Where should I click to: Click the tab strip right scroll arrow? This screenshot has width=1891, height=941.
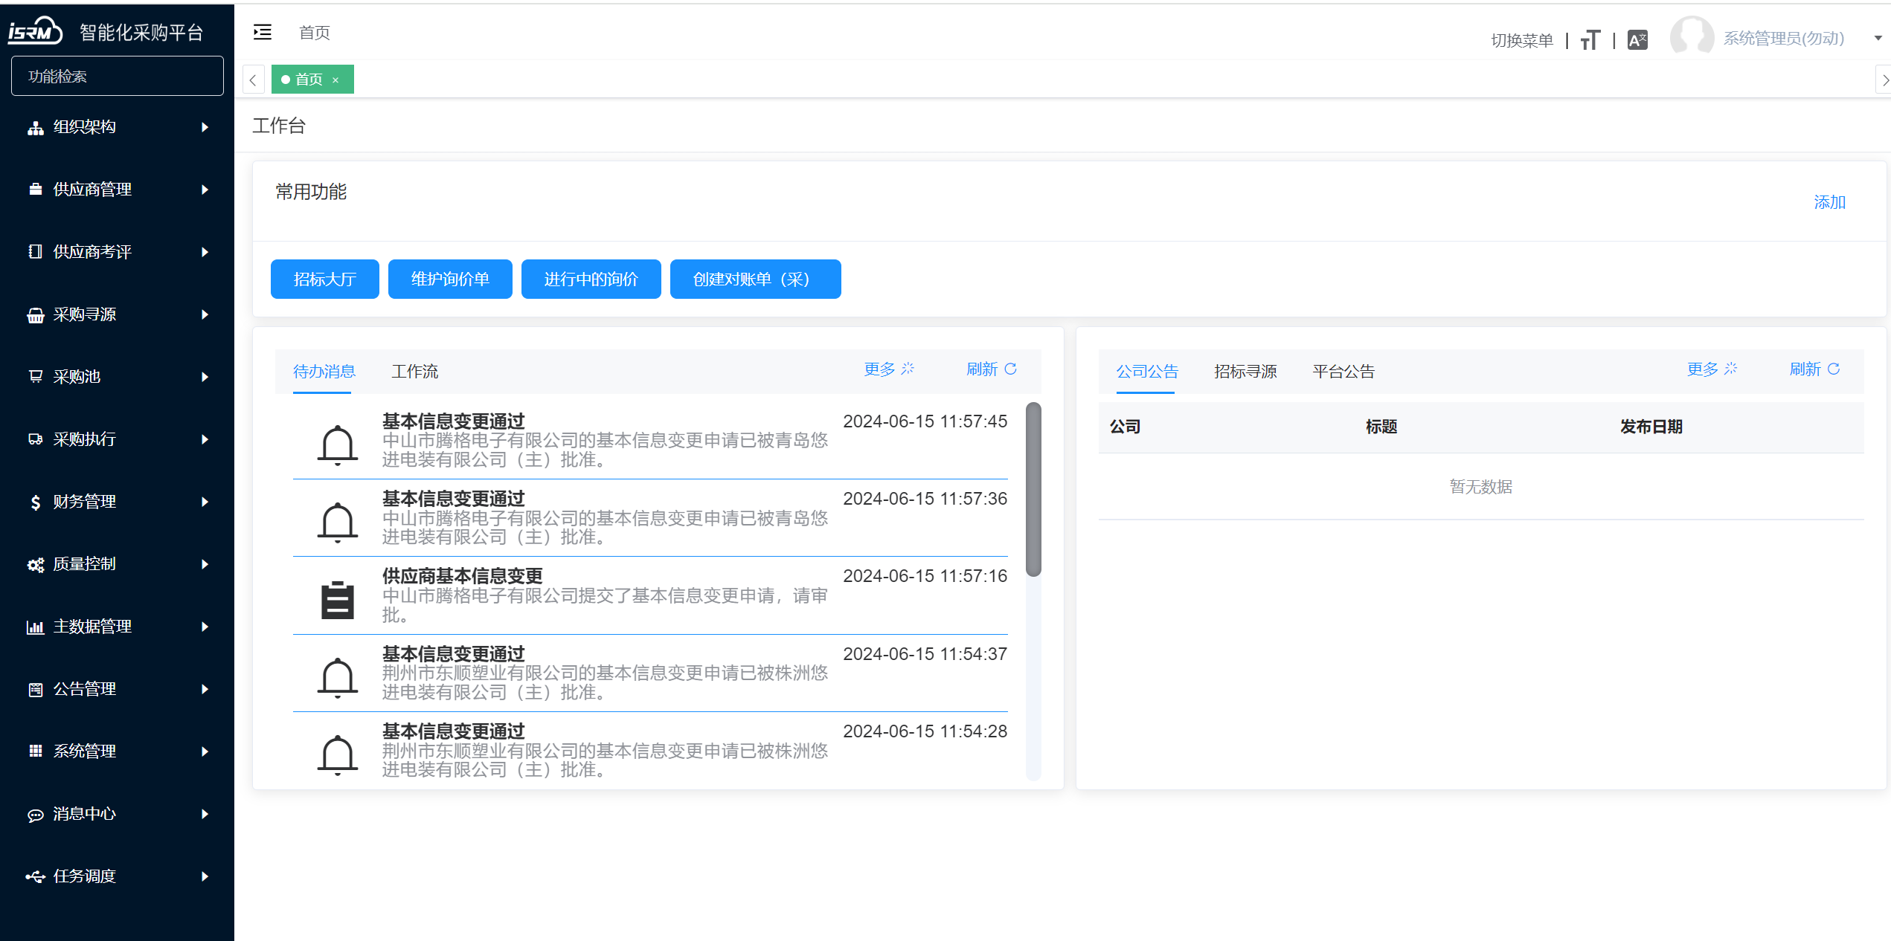(1884, 80)
